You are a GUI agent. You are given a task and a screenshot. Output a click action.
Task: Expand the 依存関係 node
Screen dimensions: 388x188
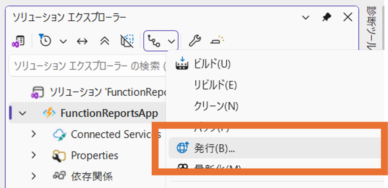click(33, 176)
